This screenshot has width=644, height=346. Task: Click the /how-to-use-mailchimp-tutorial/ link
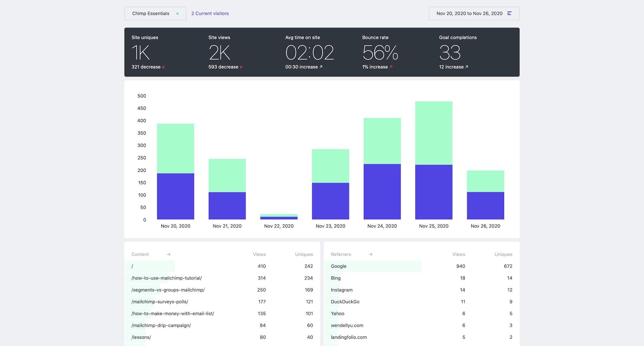coord(167,277)
